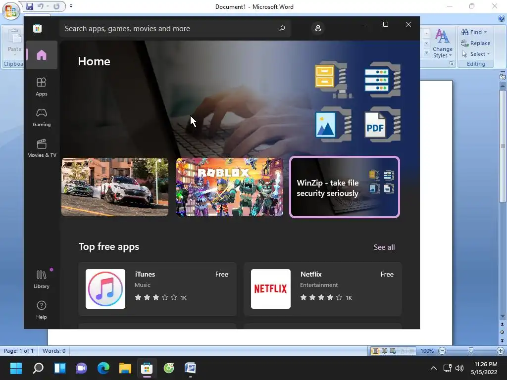The image size is (507, 380).
Task: Open the racing game banner thumbnail
Action: pyautogui.click(x=115, y=187)
